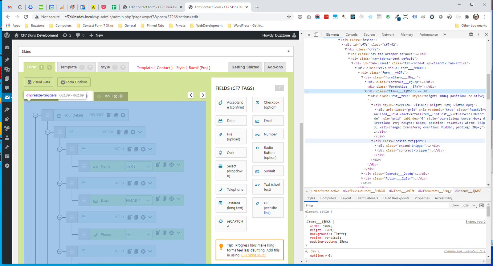Image resolution: width=493 pixels, height=266 pixels.
Task: Click the Form Options button
Action: [74, 82]
